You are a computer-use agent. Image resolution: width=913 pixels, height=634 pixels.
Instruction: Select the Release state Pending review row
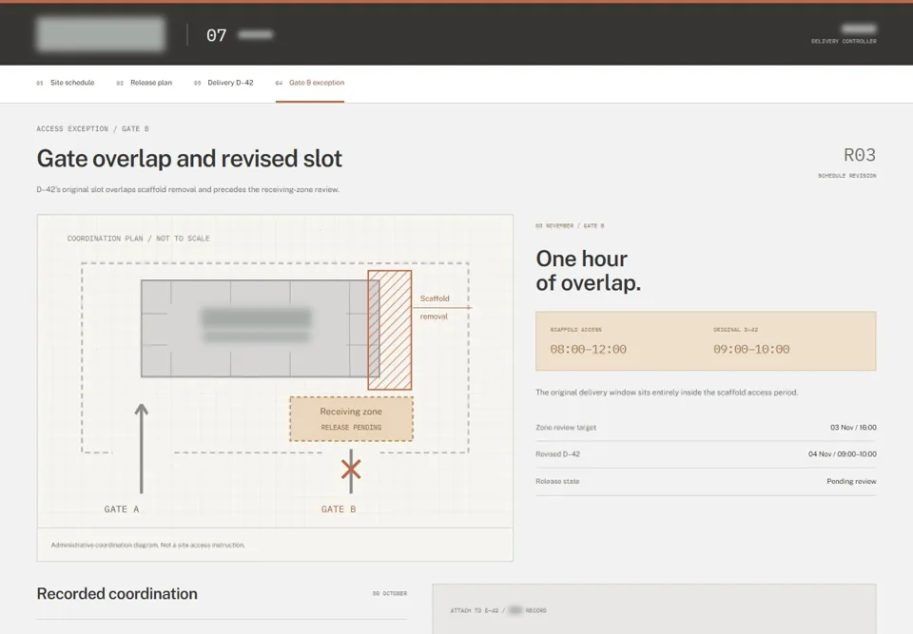click(x=706, y=482)
